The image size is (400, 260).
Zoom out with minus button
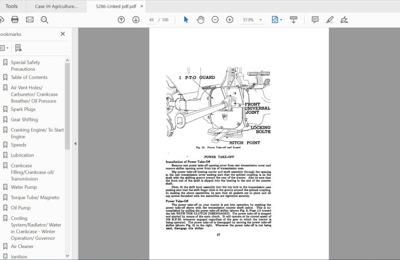click(x=215, y=20)
